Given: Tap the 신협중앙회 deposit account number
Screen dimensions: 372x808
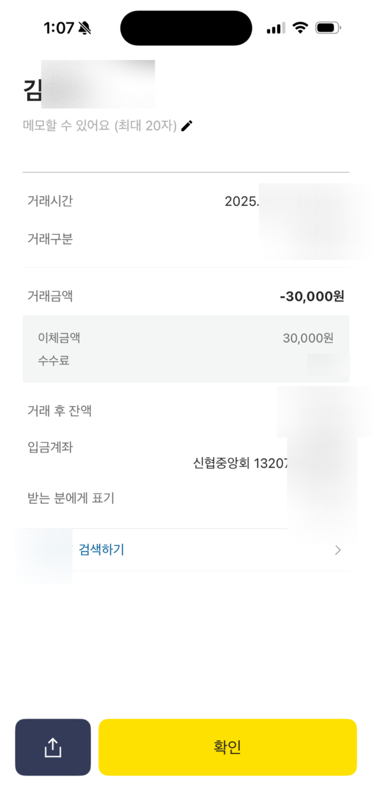Looking at the screenshot, I should tap(240, 463).
